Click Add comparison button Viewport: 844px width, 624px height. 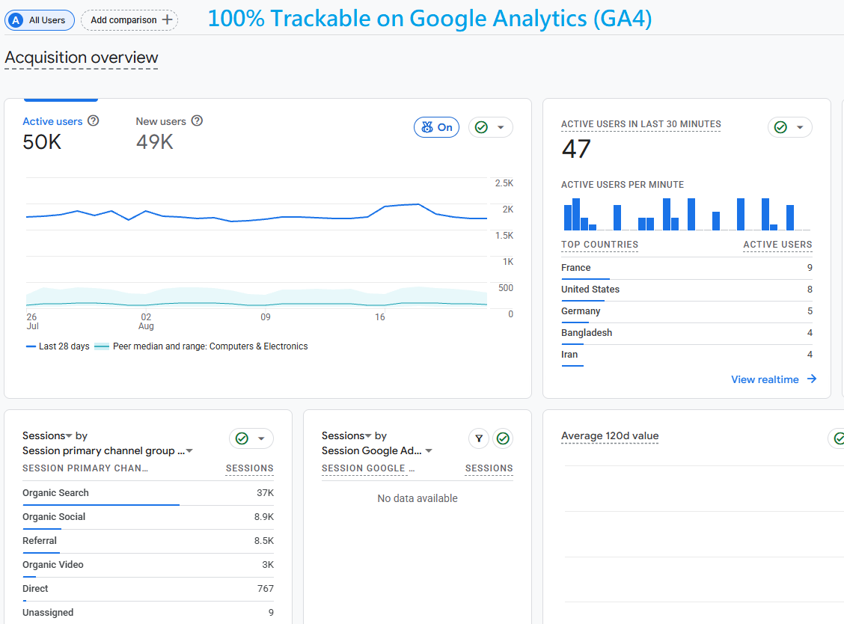click(129, 20)
